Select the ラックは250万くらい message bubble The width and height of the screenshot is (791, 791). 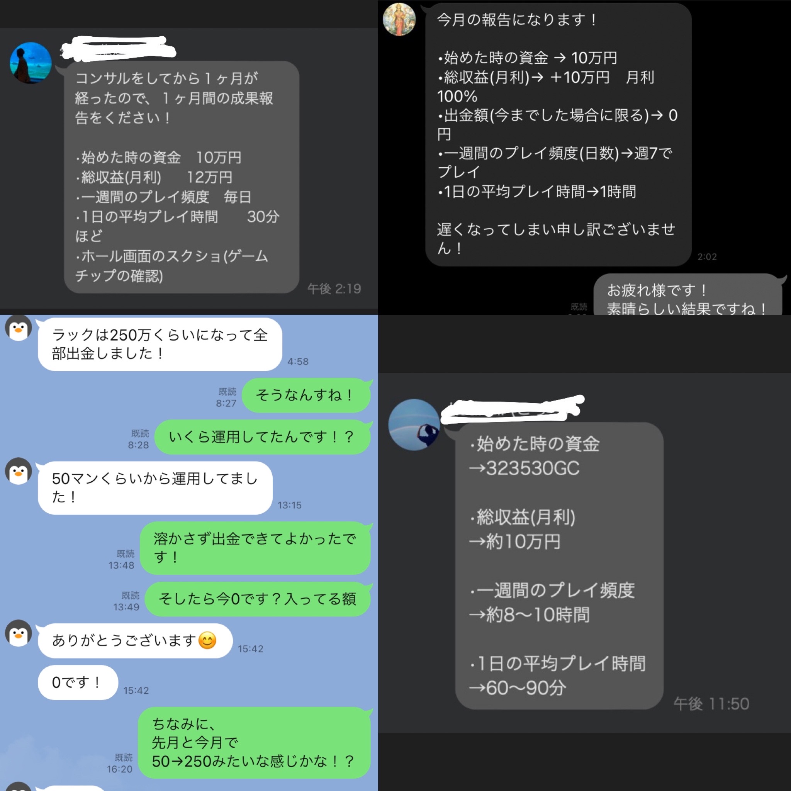pos(160,344)
